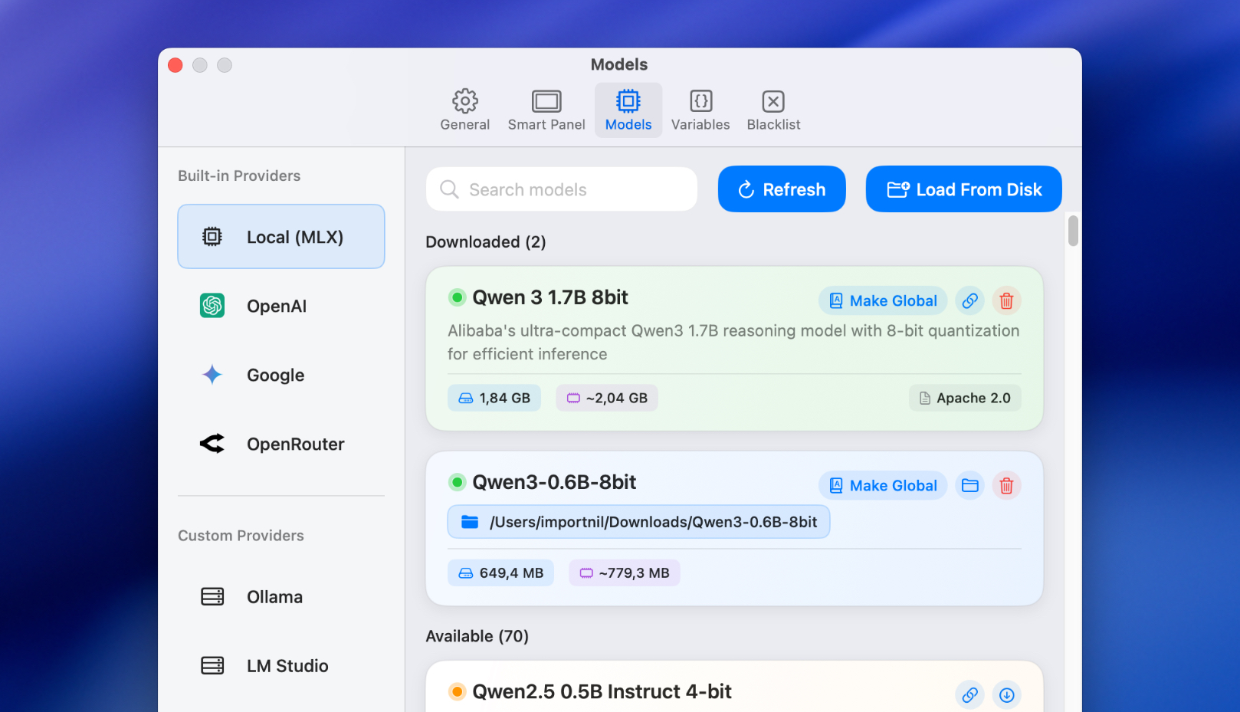Open the OpenRouter provider
1240x712 pixels.
[x=281, y=444]
